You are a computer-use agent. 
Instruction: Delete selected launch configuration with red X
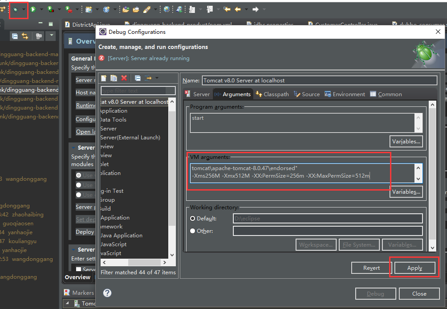coord(124,78)
